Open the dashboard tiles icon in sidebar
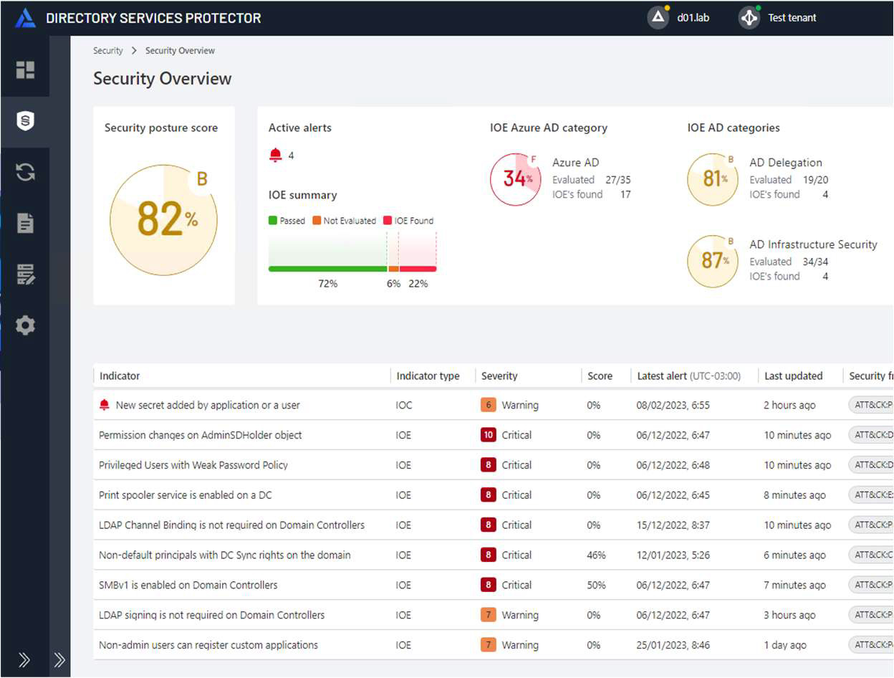 click(x=25, y=70)
